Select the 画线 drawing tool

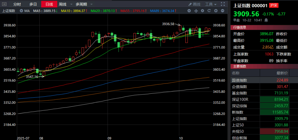[x=194, y=4]
